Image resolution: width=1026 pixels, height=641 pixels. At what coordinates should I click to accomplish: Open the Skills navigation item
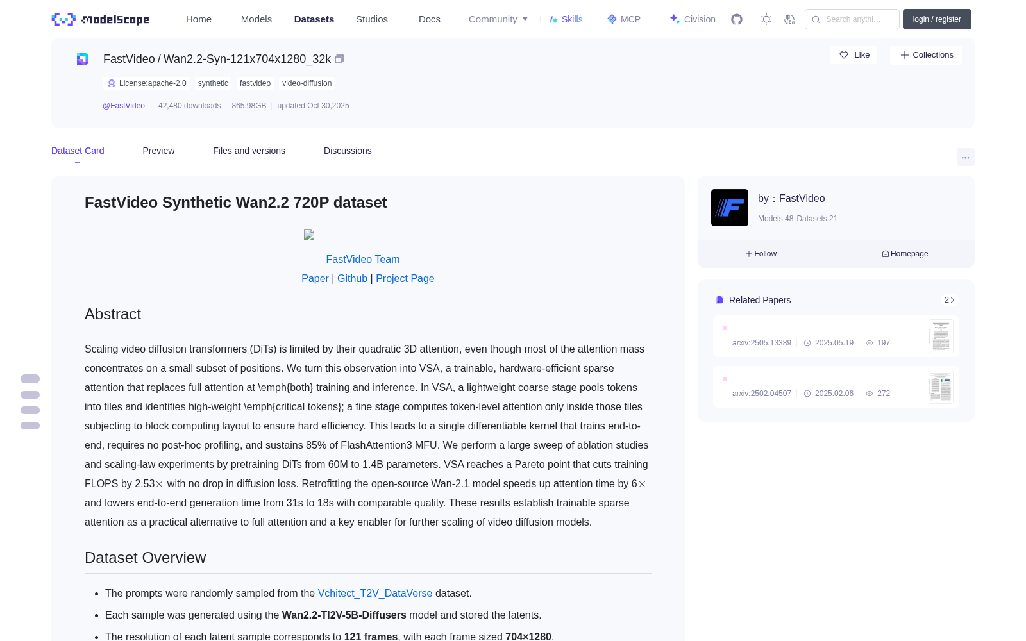(x=566, y=19)
